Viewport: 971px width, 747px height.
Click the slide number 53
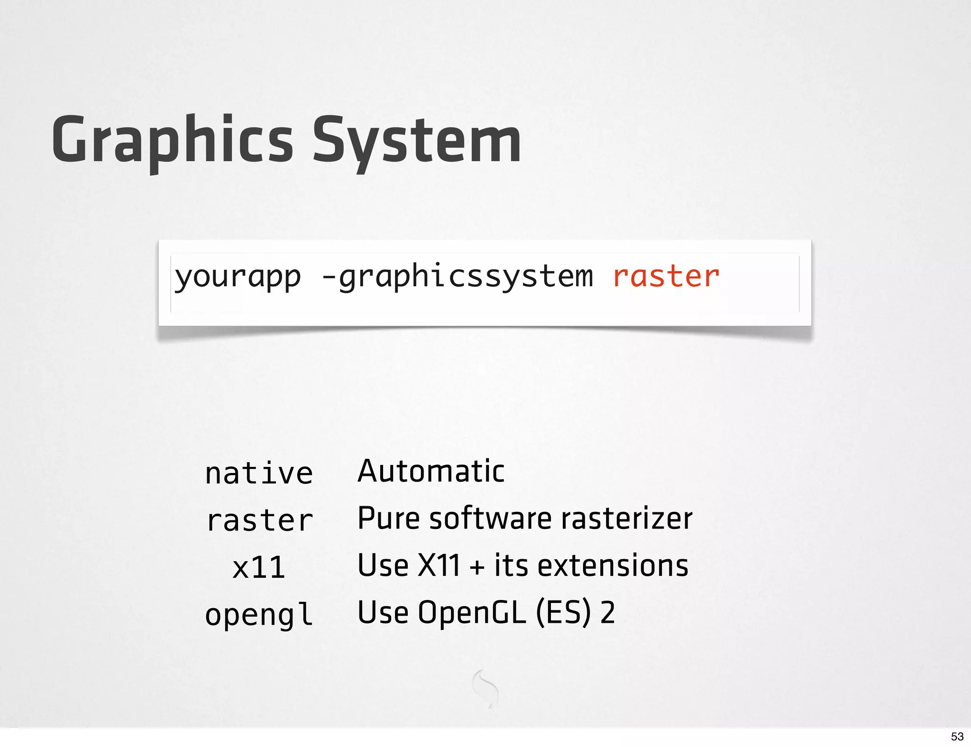pyautogui.click(x=957, y=736)
